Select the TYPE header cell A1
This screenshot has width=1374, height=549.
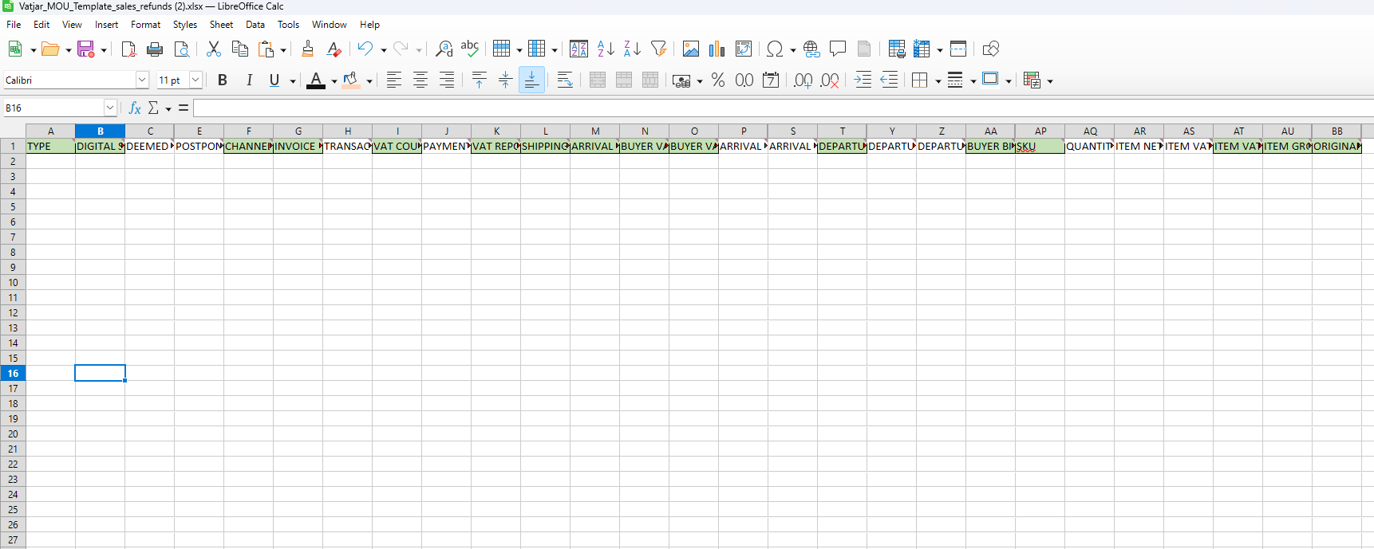pos(50,146)
